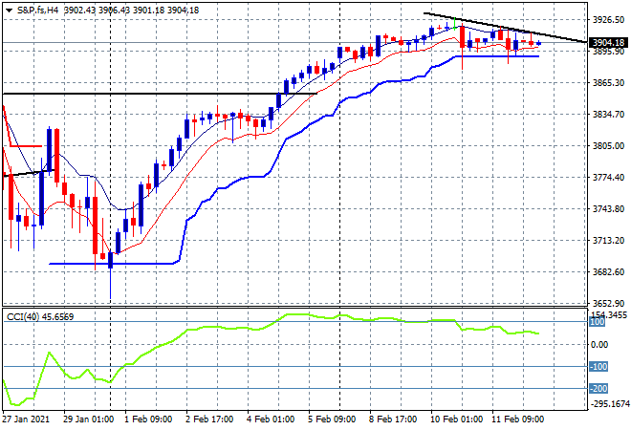
Task: Click the chart menu triangle beside S&P.fs
Action: (10, 11)
